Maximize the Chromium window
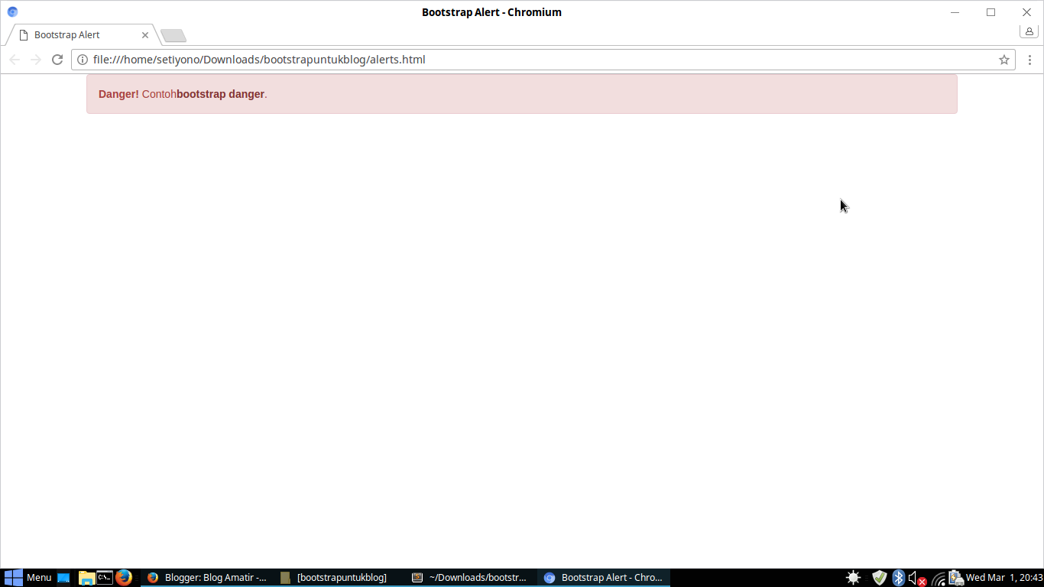The image size is (1044, 587). (x=991, y=12)
